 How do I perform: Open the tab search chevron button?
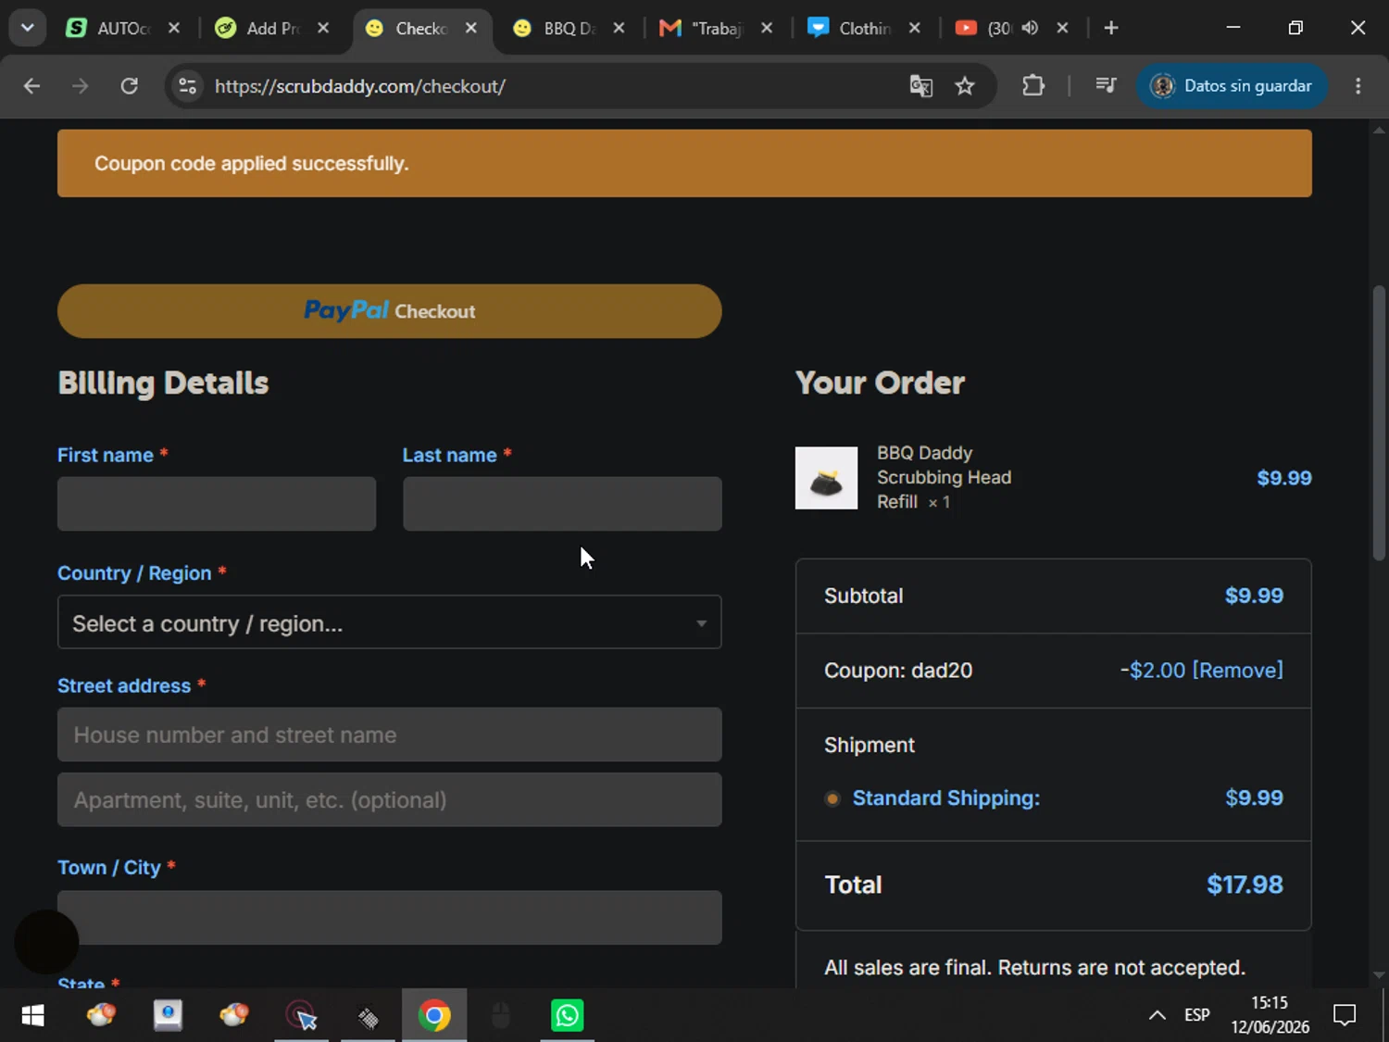(x=27, y=28)
